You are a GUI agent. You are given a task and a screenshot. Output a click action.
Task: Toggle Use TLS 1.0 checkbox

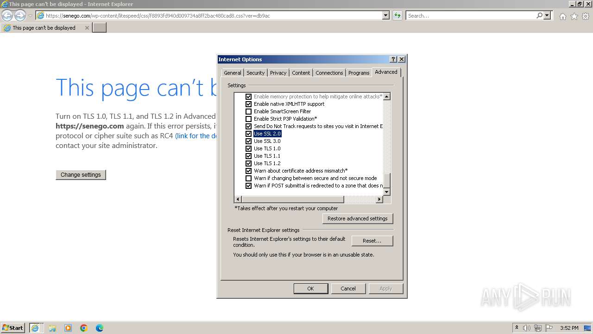248,148
